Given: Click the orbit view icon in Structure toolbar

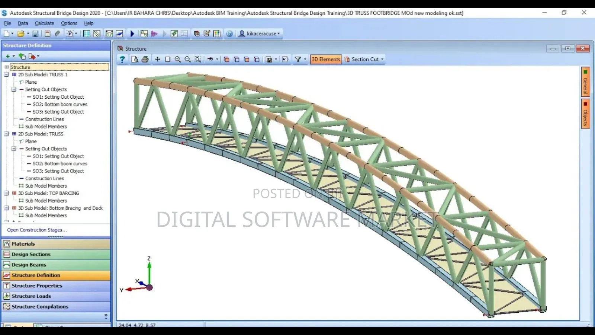Looking at the screenshot, I should [x=210, y=59].
